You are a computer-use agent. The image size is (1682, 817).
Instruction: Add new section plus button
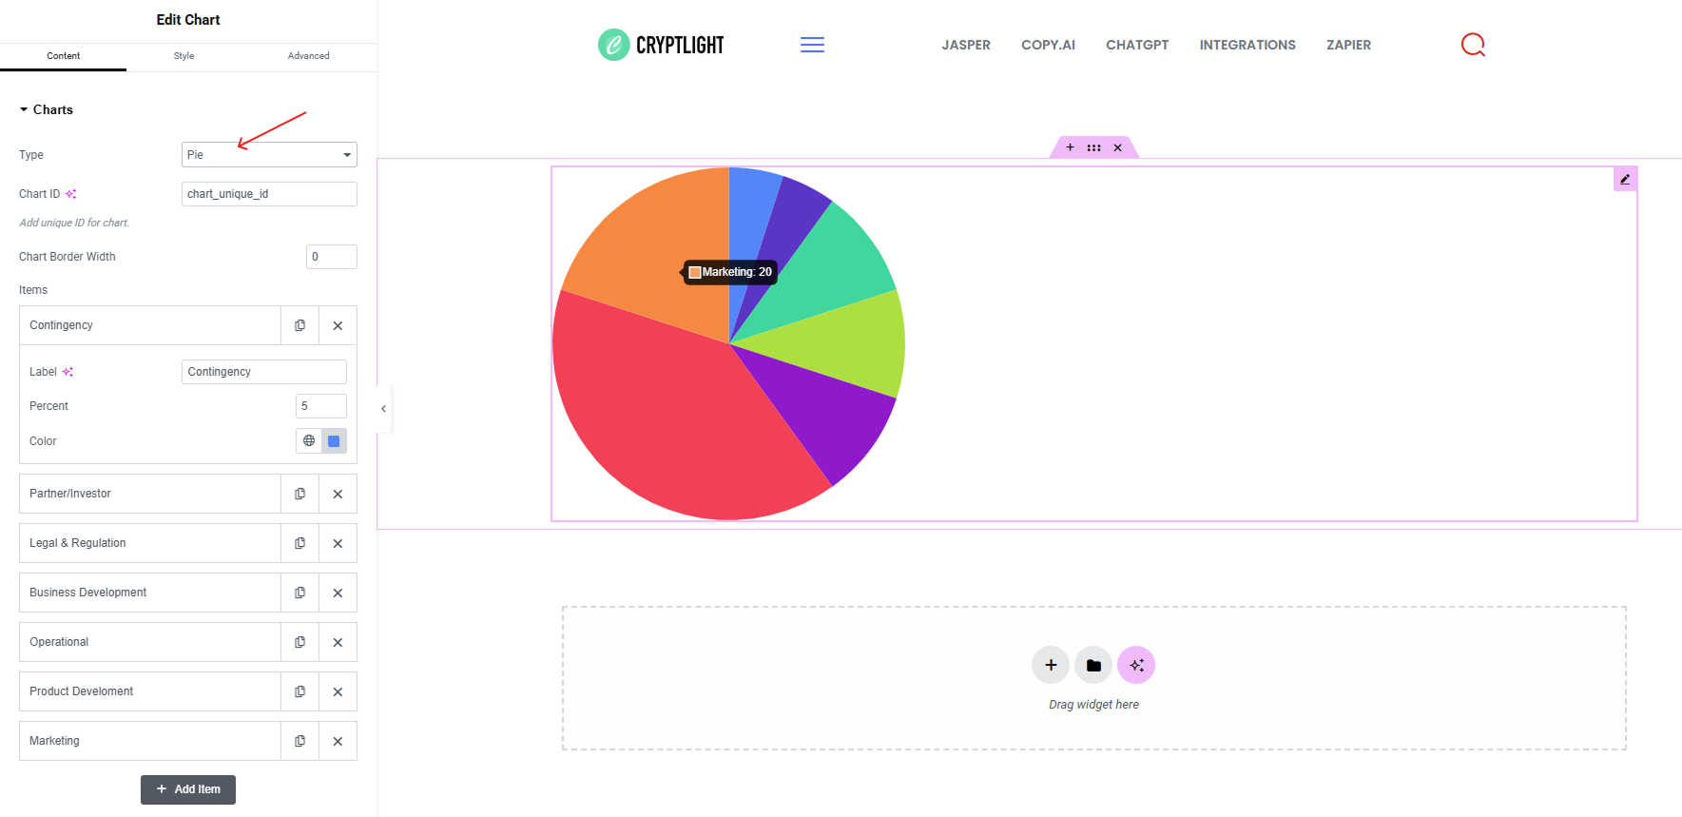(1051, 665)
